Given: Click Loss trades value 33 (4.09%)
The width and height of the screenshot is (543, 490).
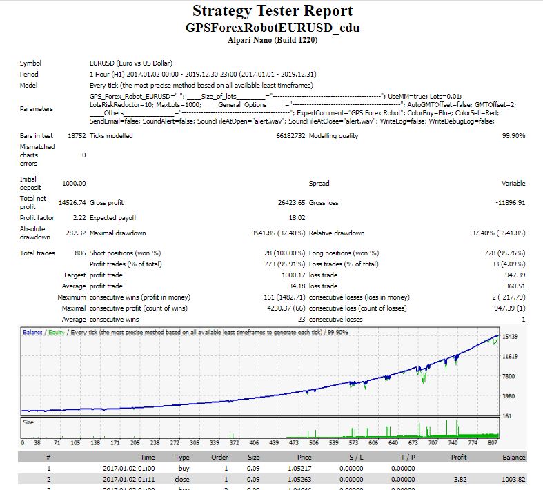Looking at the screenshot, I should click(508, 264).
